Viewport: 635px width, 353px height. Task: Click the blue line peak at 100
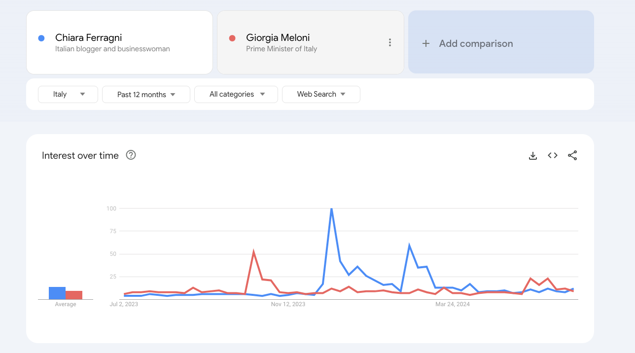tap(331, 209)
